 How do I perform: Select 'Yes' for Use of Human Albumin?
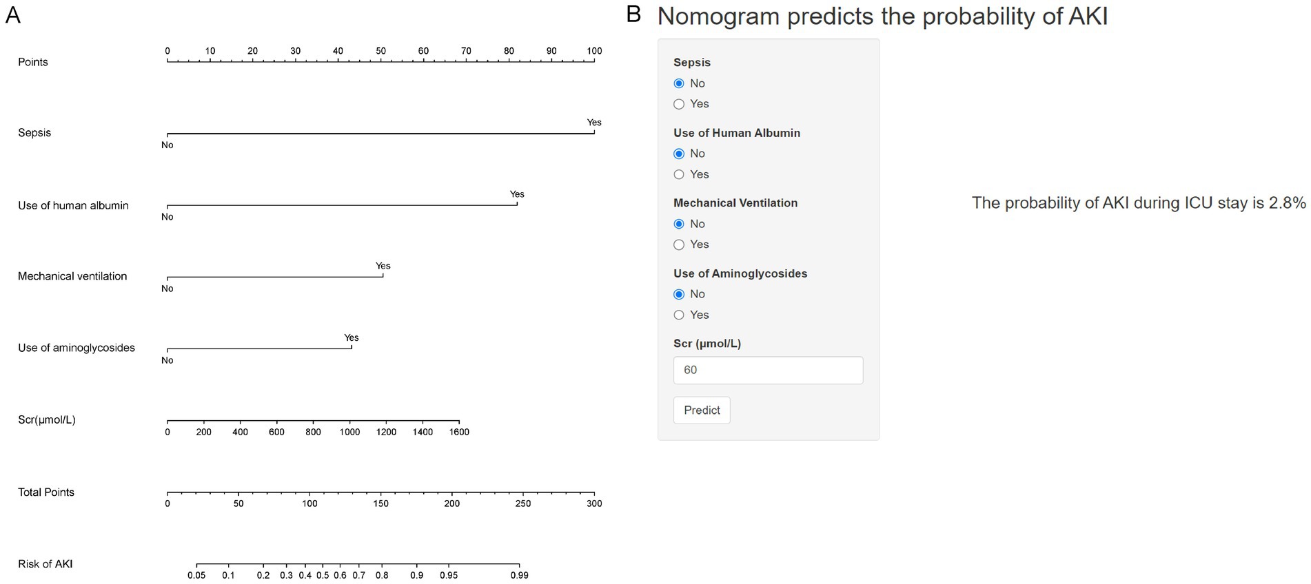click(679, 174)
